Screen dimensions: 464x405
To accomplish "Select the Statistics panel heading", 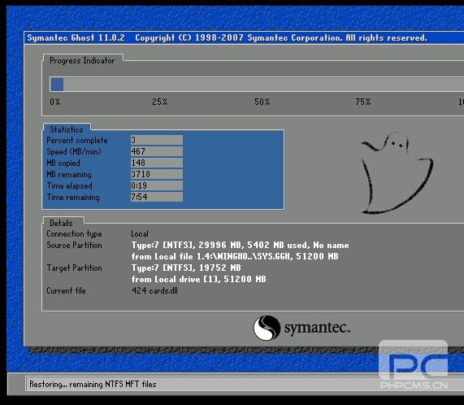I will point(67,129).
